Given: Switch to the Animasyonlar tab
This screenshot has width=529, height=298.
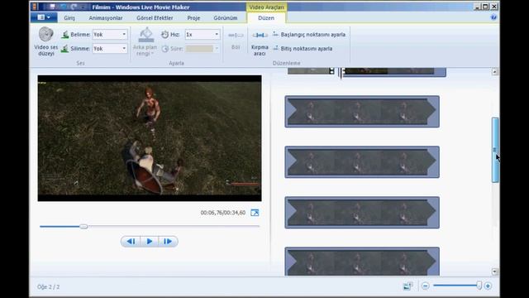Looking at the screenshot, I should 106,18.
